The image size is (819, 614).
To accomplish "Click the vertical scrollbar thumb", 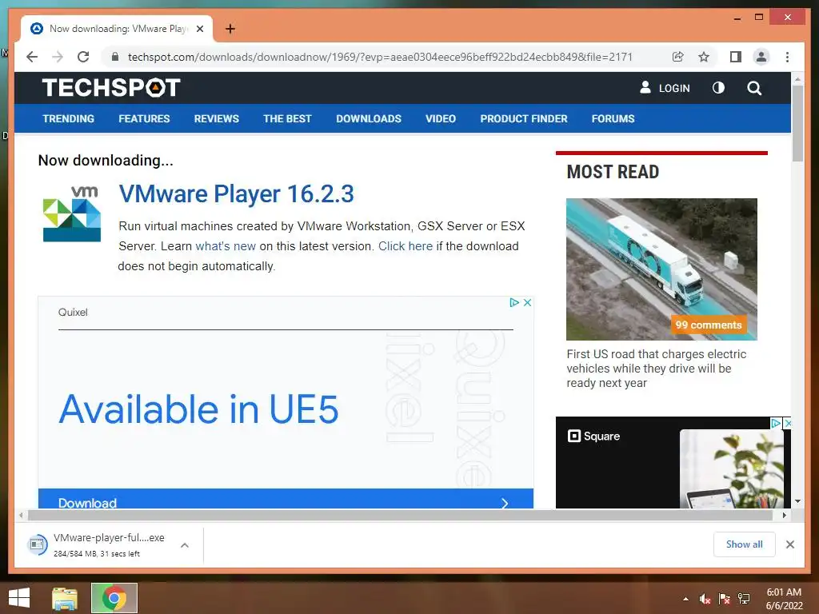I will coord(797,122).
